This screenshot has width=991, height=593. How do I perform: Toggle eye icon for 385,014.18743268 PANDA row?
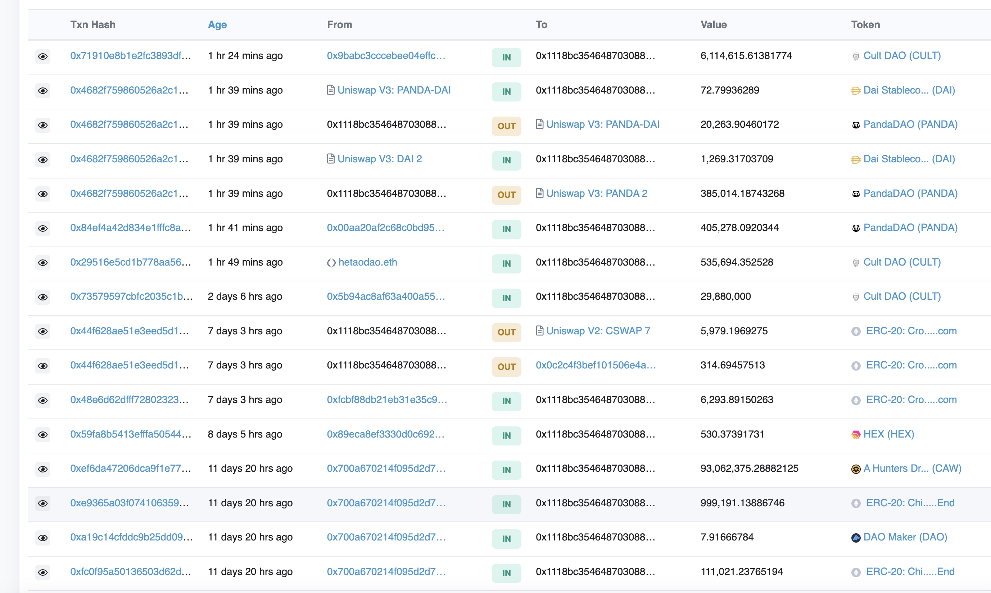[x=43, y=194]
